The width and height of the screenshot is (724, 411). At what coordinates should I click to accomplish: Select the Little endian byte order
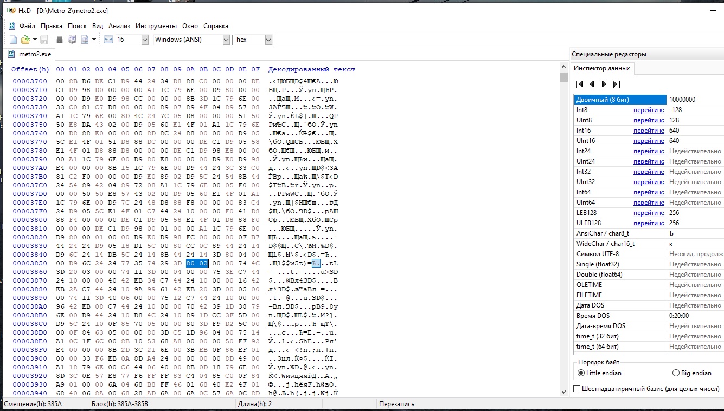[581, 373]
